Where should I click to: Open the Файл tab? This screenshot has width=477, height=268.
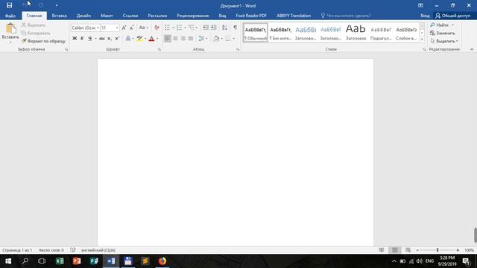pos(10,16)
